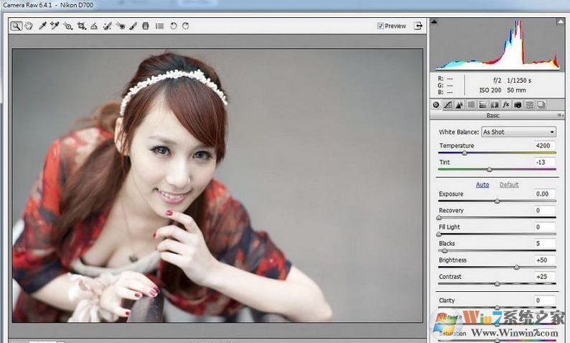
Task: Adjust the Brightness slider handle
Action: click(x=517, y=267)
